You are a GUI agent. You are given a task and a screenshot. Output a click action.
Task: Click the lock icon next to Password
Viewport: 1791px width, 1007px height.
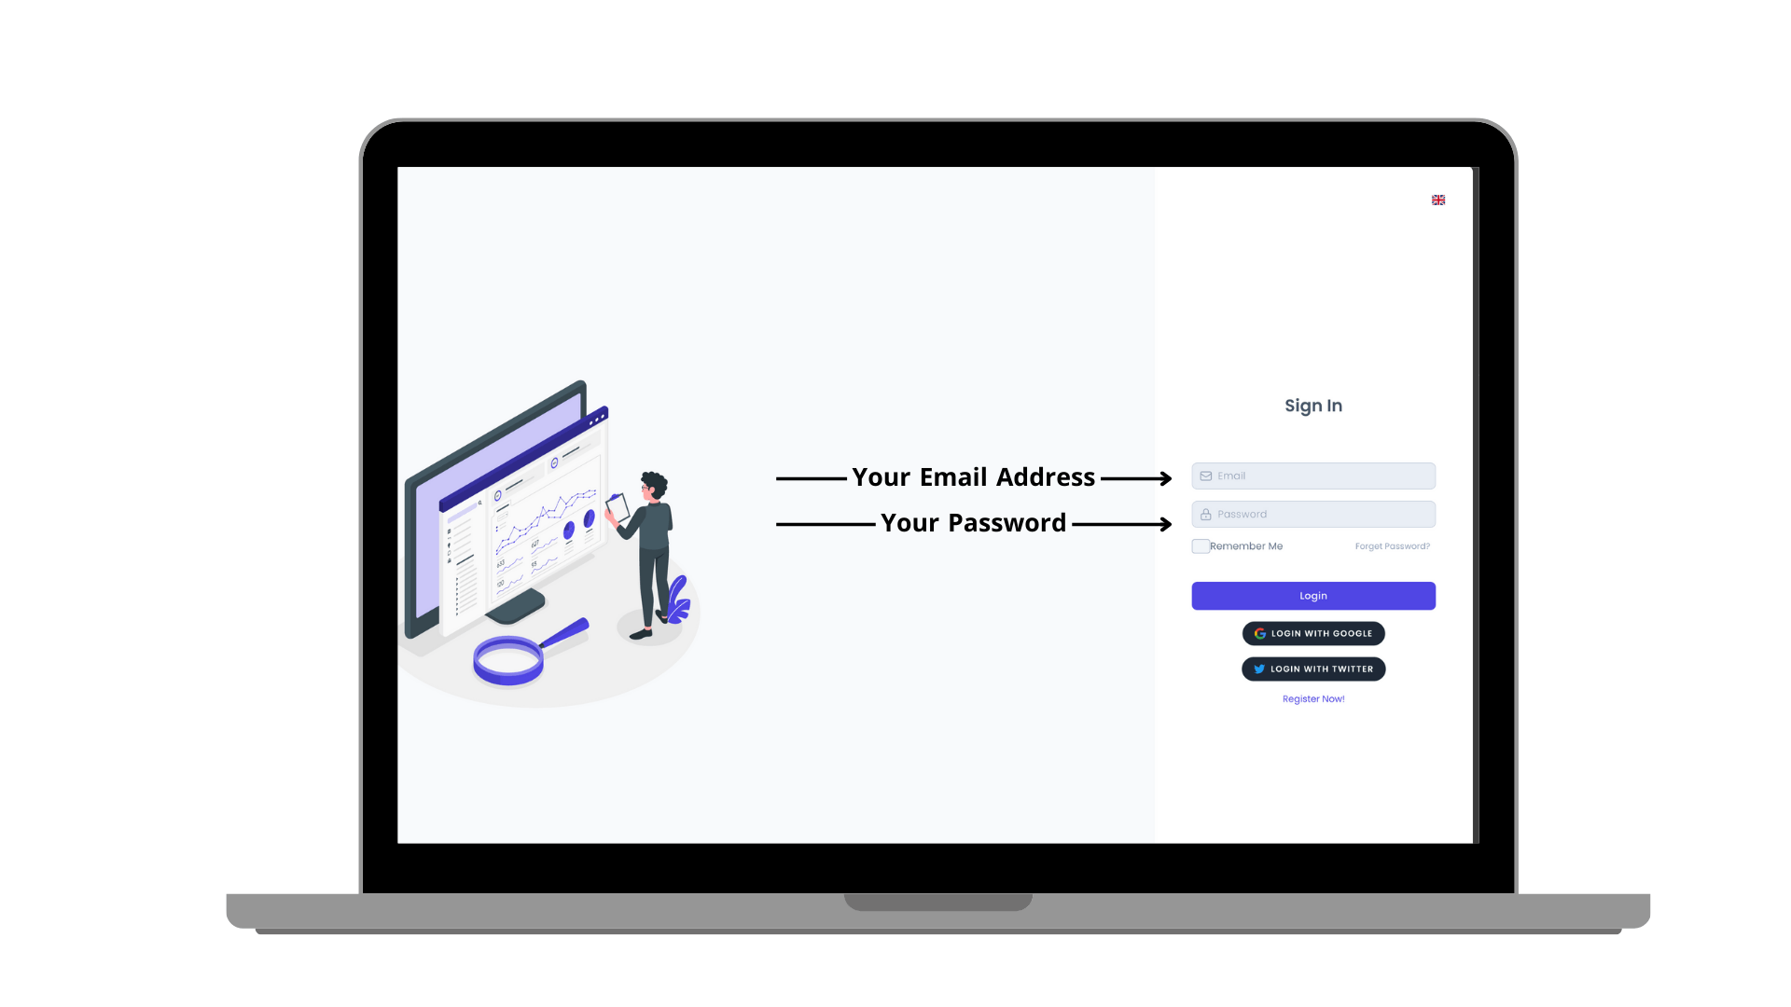click(x=1205, y=514)
